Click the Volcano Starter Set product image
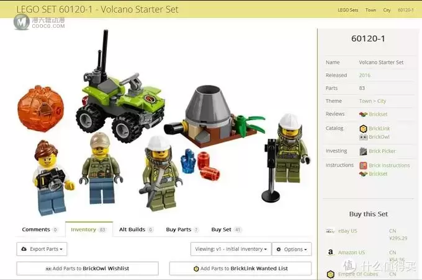422x280 pixels. click(x=164, y=123)
